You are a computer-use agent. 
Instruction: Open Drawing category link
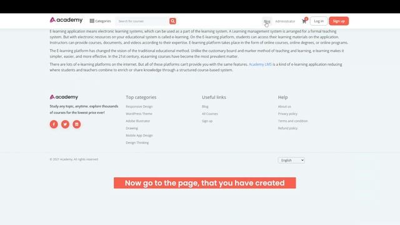point(132,128)
